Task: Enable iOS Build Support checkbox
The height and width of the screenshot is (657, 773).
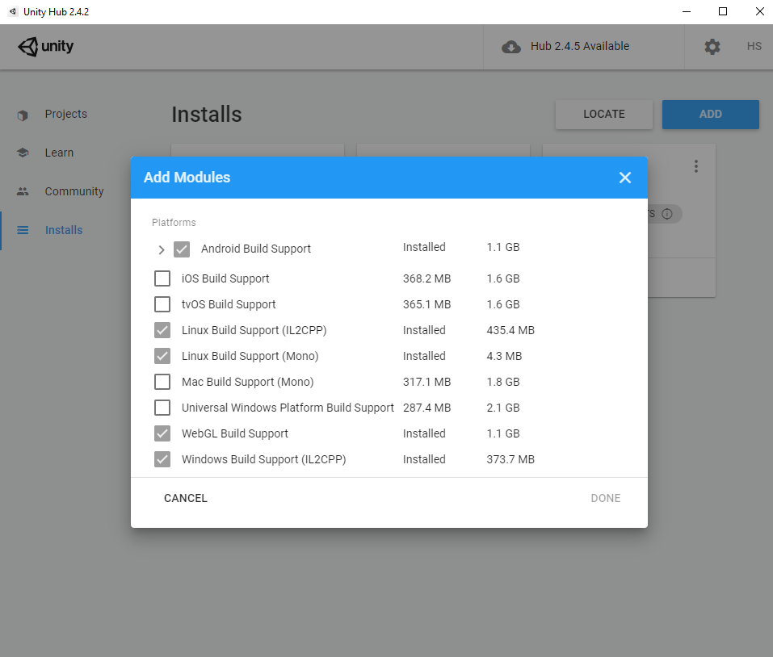Action: pos(162,278)
